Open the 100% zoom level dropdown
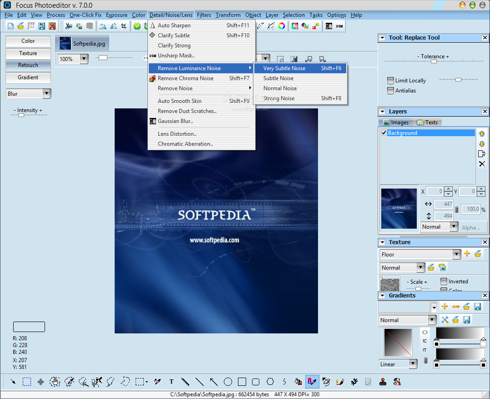 pyautogui.click(x=84, y=58)
